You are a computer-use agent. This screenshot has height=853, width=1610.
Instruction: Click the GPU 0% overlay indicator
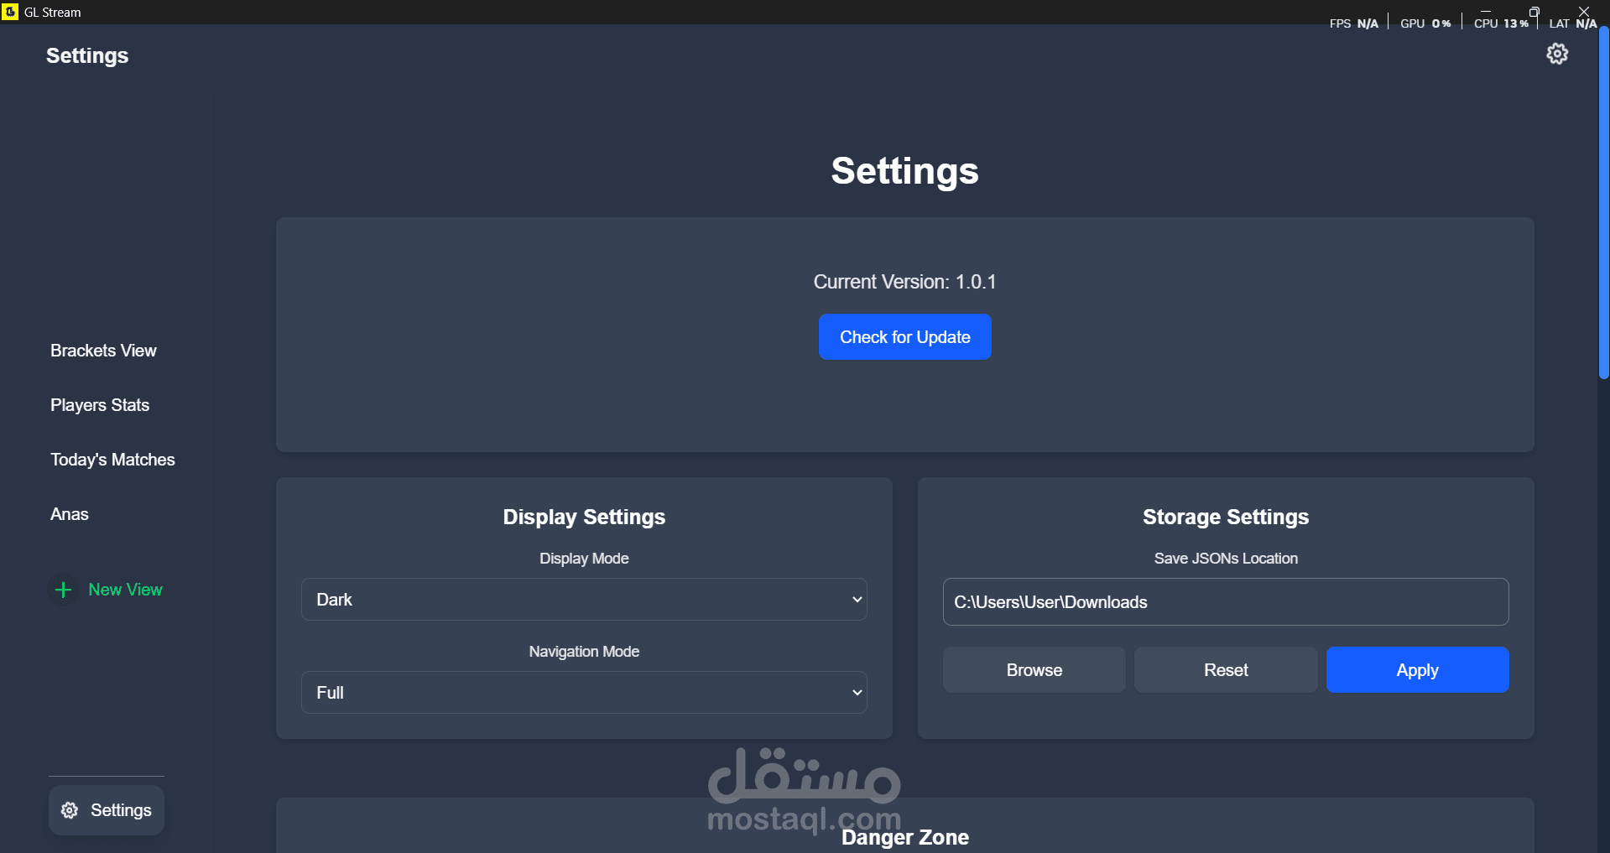1425,23
